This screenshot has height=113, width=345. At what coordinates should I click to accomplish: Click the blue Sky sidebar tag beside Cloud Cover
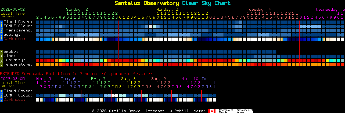pyautogui.click(x=1, y=30)
